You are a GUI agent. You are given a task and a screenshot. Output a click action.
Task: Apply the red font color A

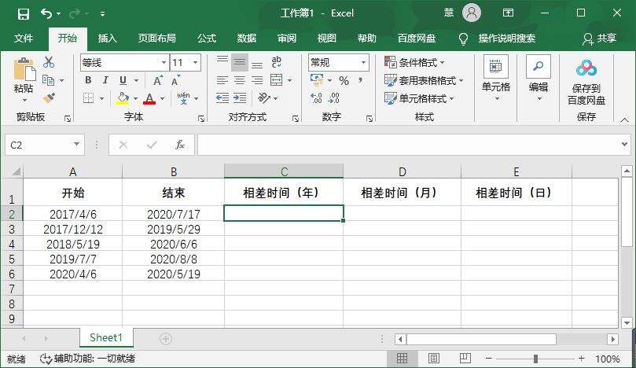point(149,98)
